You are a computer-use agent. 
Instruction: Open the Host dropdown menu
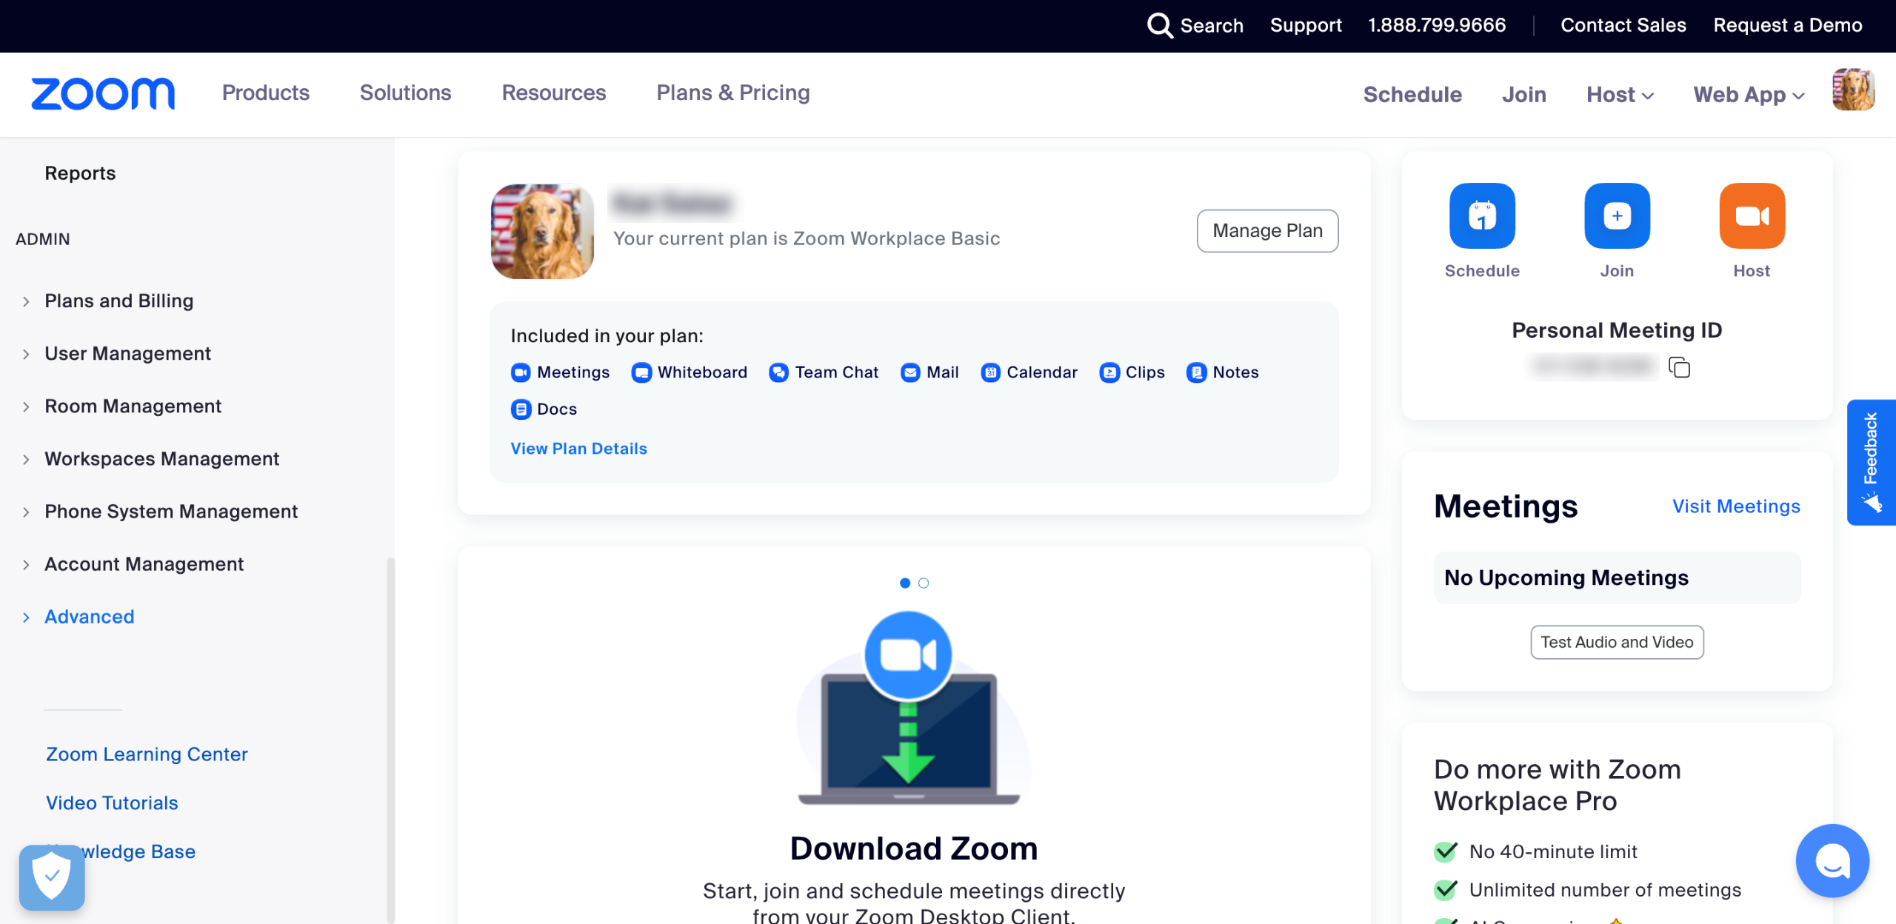click(x=1620, y=95)
